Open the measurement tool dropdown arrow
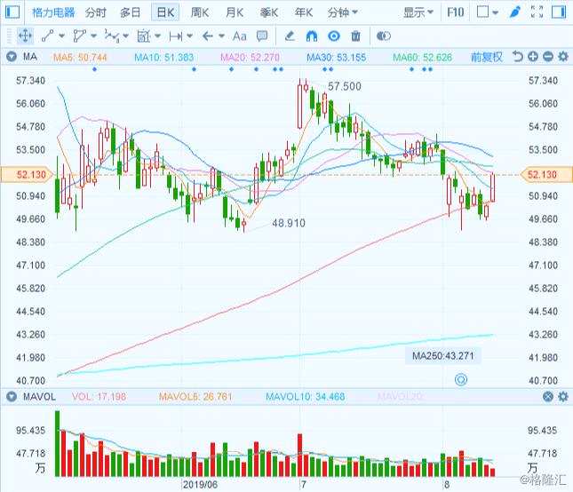Image resolution: width=573 pixels, height=492 pixels. (157, 36)
